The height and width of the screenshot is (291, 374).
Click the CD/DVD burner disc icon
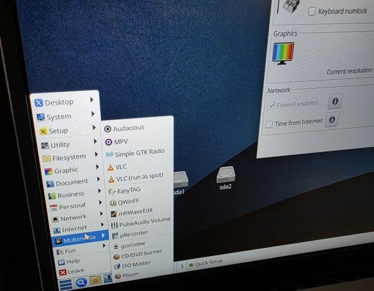pyautogui.click(x=116, y=256)
